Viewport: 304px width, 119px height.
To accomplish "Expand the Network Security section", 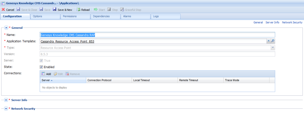I will [x=6, y=109].
